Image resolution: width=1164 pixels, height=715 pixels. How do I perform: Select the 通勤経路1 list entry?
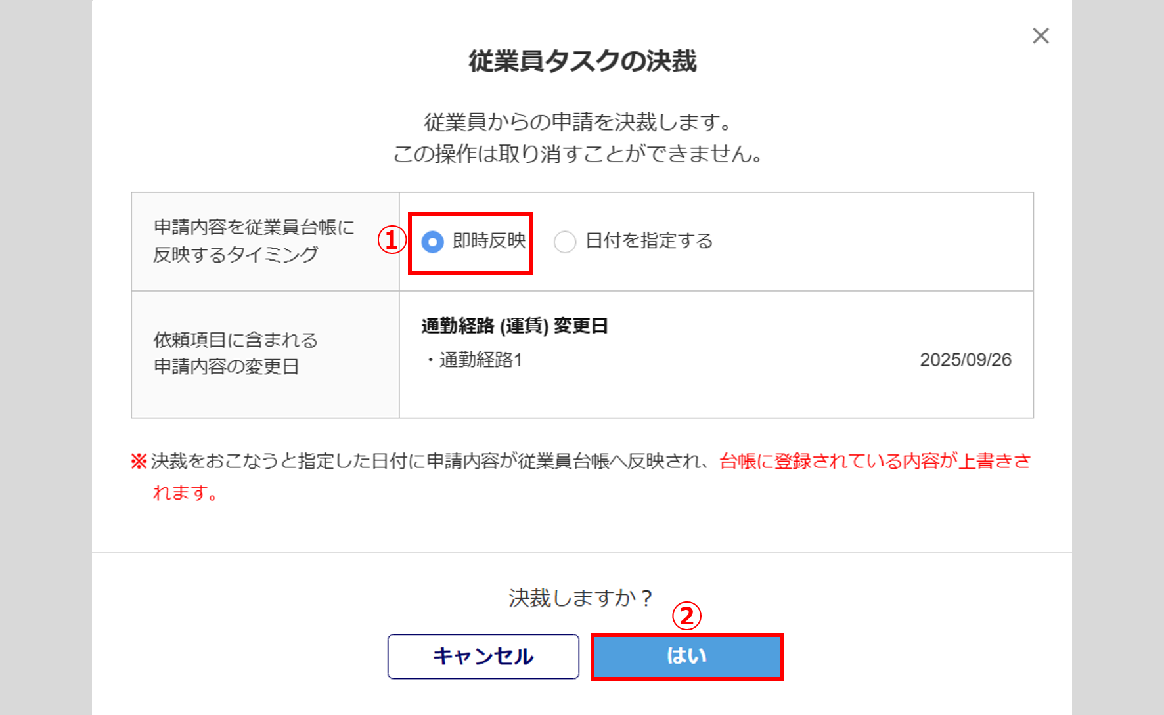pyautogui.click(x=480, y=360)
